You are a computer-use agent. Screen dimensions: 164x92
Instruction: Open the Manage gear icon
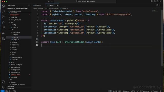click(3, 87)
